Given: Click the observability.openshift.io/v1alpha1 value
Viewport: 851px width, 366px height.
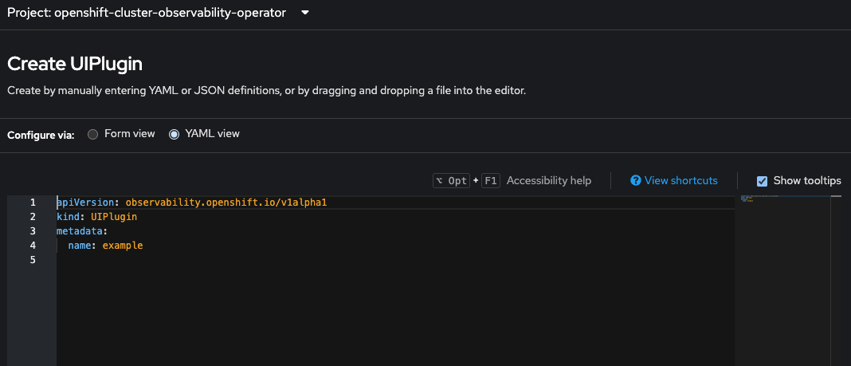Looking at the screenshot, I should click(x=226, y=203).
